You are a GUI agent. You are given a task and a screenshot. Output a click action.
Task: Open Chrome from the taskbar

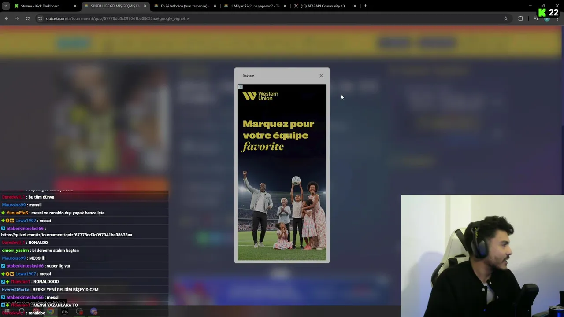(x=51, y=312)
